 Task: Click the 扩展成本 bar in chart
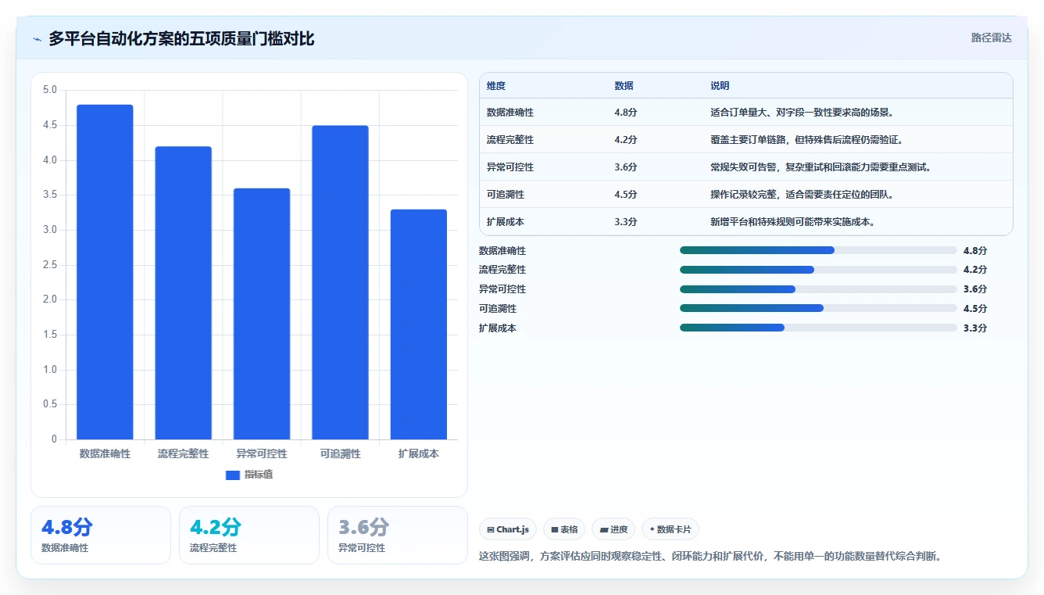pos(419,324)
